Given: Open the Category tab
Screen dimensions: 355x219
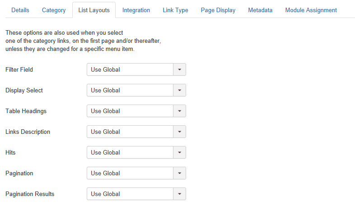Looking at the screenshot, I should pyautogui.click(x=54, y=10).
